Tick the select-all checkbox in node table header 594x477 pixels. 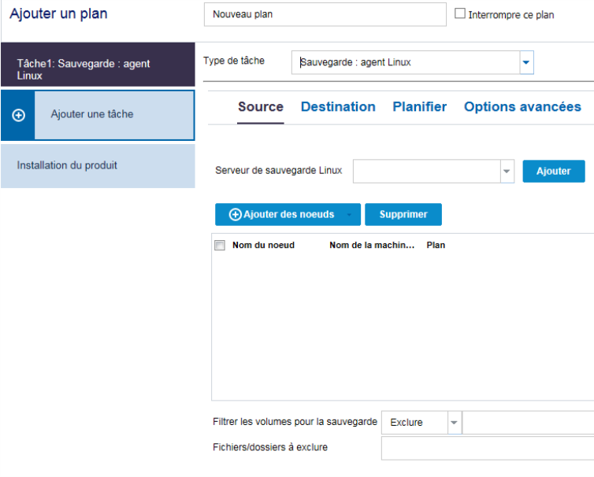point(220,246)
